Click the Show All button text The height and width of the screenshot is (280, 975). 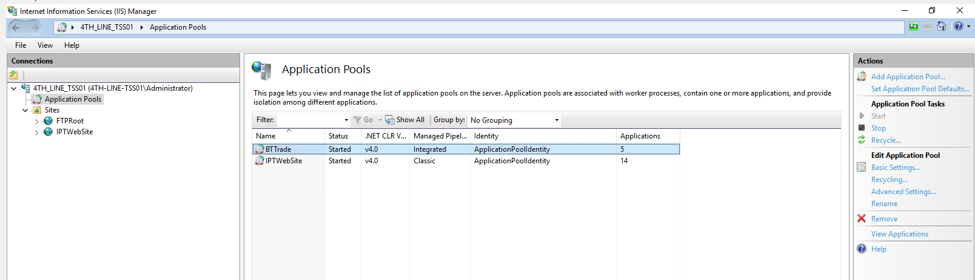tap(410, 120)
